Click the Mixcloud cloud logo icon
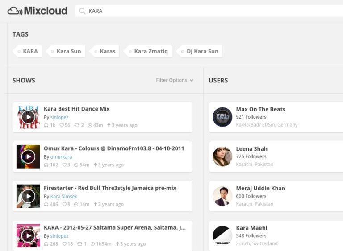 (15, 11)
